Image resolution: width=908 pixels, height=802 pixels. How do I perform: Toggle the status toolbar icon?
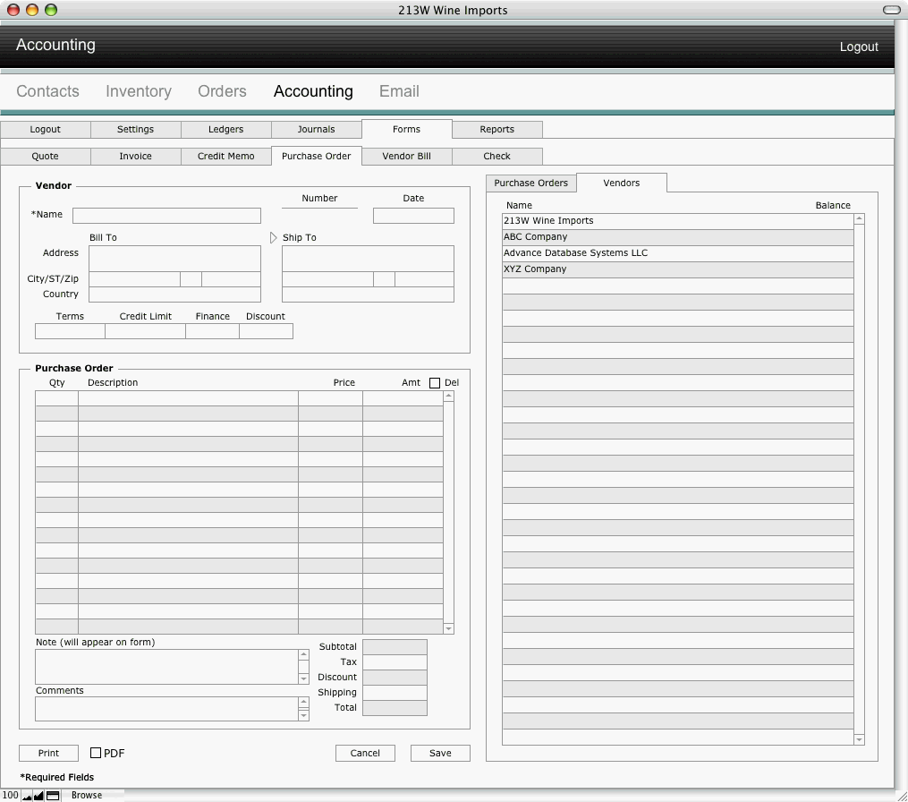tap(53, 796)
